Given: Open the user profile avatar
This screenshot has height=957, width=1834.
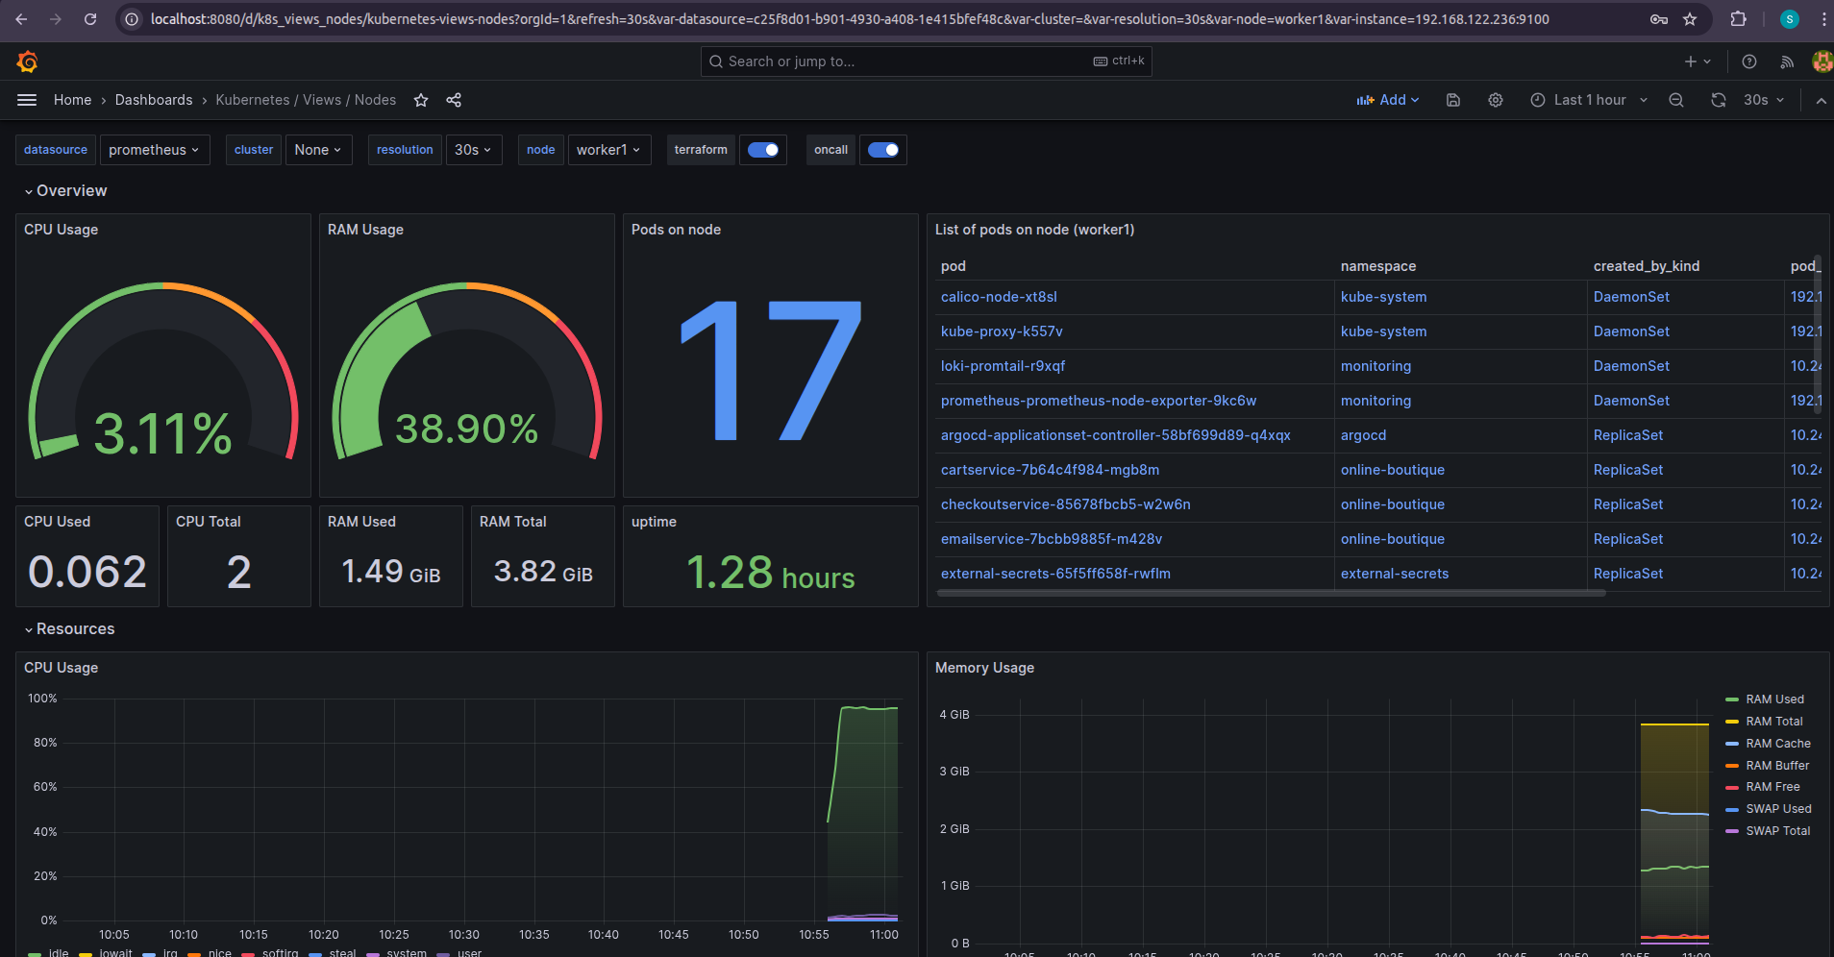Looking at the screenshot, I should pyautogui.click(x=1822, y=61).
